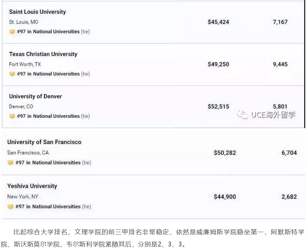307x250 pixels.
Task: Open the Texas Christian University link
Action: [x=43, y=54]
